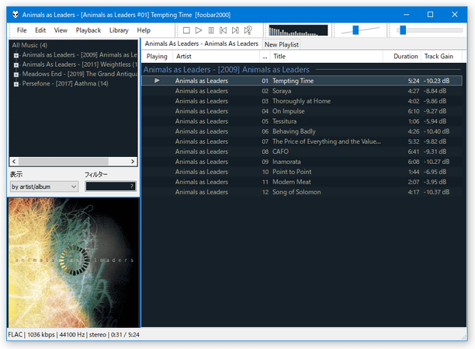
Task: Click the library tree horizontal scrollbar thumb
Action: [63, 162]
